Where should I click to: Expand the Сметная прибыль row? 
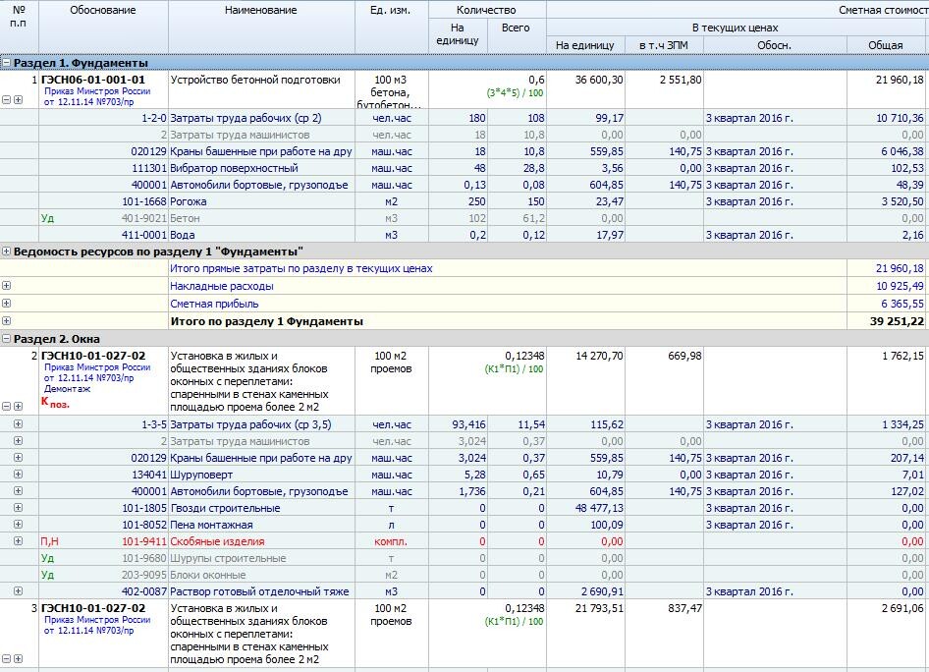coord(7,304)
